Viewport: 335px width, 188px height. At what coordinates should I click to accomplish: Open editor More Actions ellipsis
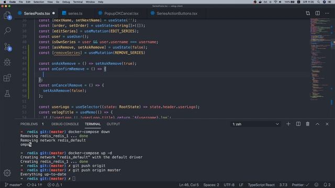pyautogui.click(x=327, y=13)
